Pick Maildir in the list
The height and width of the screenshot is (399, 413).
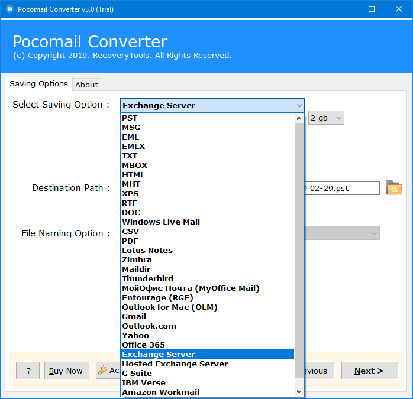208,269
